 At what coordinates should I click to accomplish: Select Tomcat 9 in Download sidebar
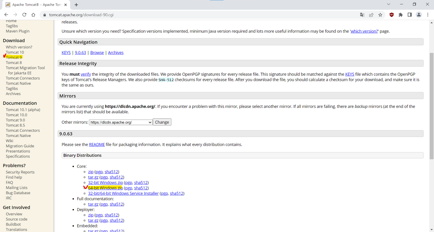[14, 57]
